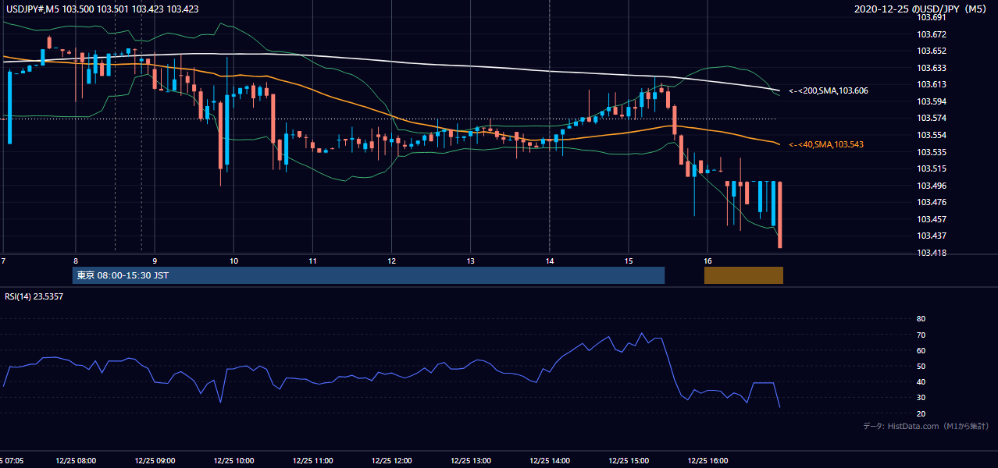
Task: Click the bottom time label 12/25 10:00
Action: tap(233, 461)
